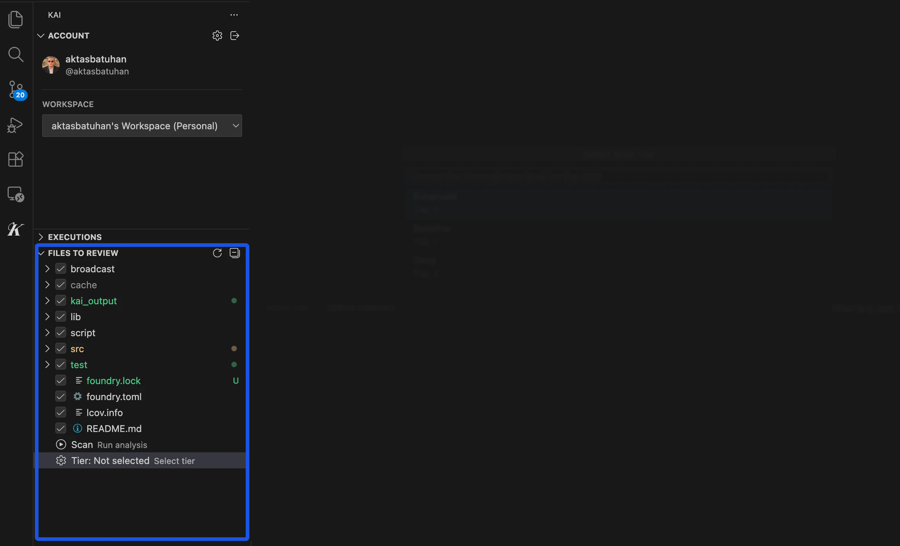Viewport: 900px width, 546px height.
Task: Collapse the ACCOUNT section
Action: click(x=41, y=35)
